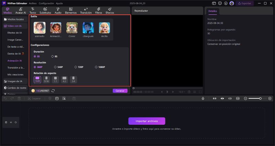Select the 8S duration option

[x=54, y=57]
